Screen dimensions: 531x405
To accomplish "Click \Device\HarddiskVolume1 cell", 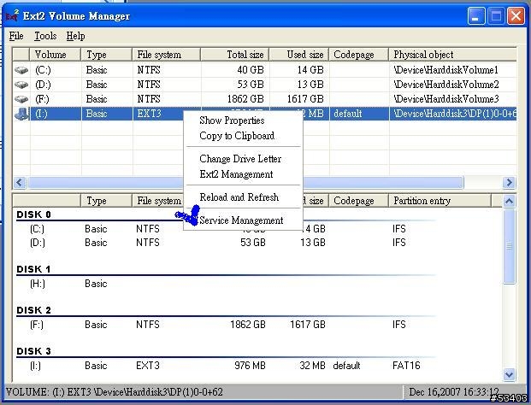I will point(445,70).
